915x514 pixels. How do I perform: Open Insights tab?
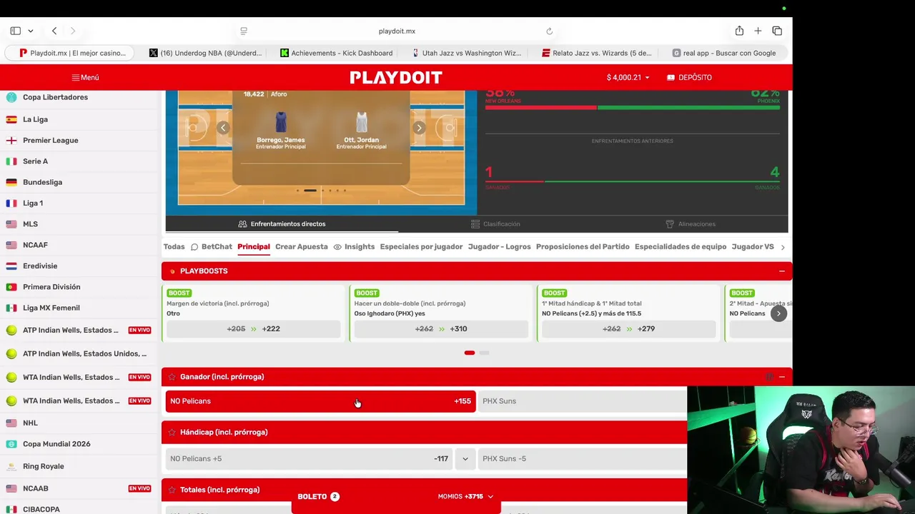point(354,246)
